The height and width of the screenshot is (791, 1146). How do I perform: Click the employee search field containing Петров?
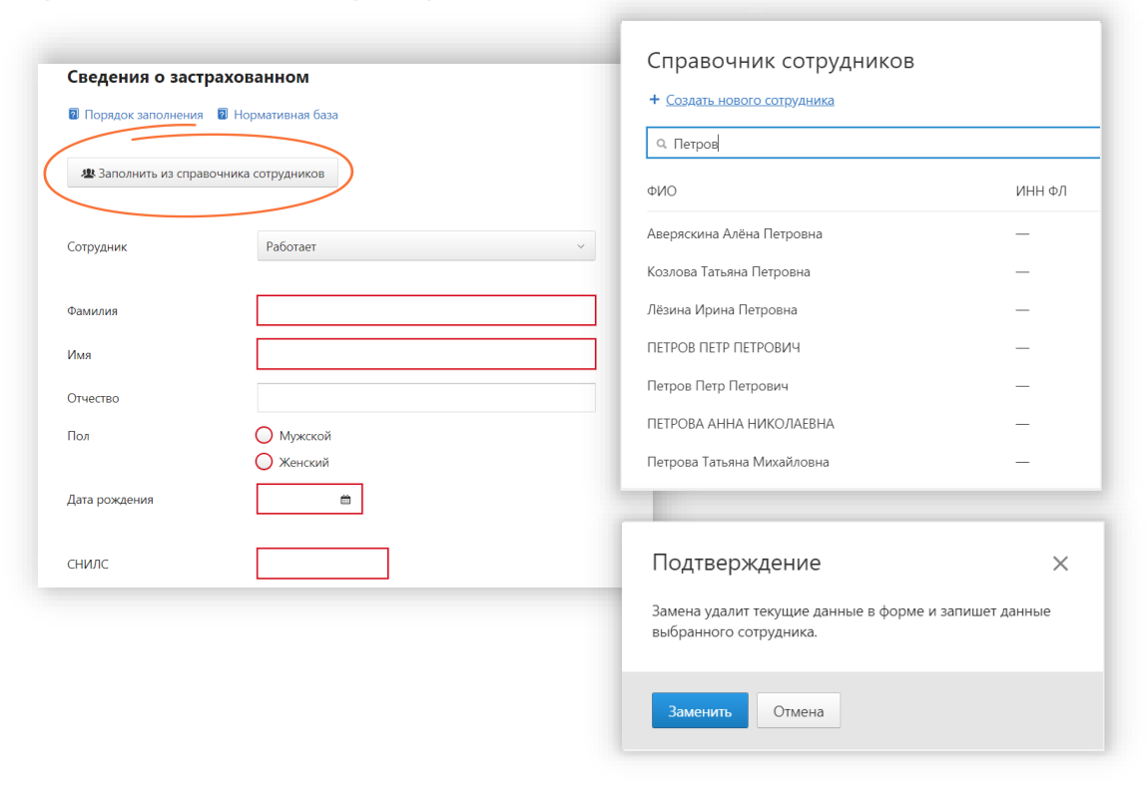pyautogui.click(x=878, y=144)
